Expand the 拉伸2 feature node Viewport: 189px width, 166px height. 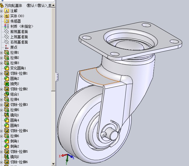[1, 58]
